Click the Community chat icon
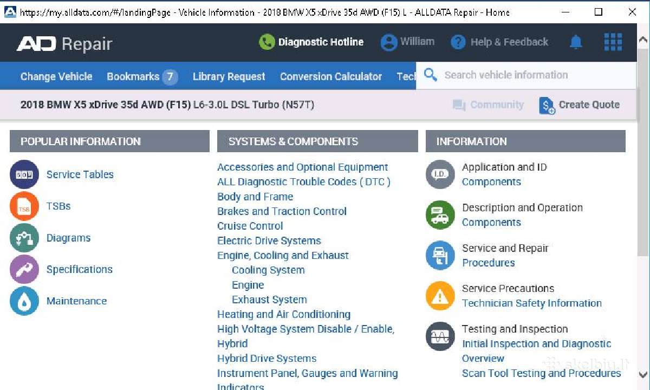The image size is (650, 390). coord(459,105)
